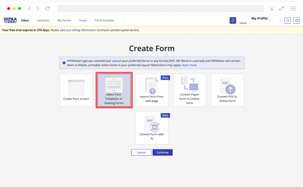Open the Form Packets section
The width and height of the screenshot is (303, 187).
coord(104,20)
